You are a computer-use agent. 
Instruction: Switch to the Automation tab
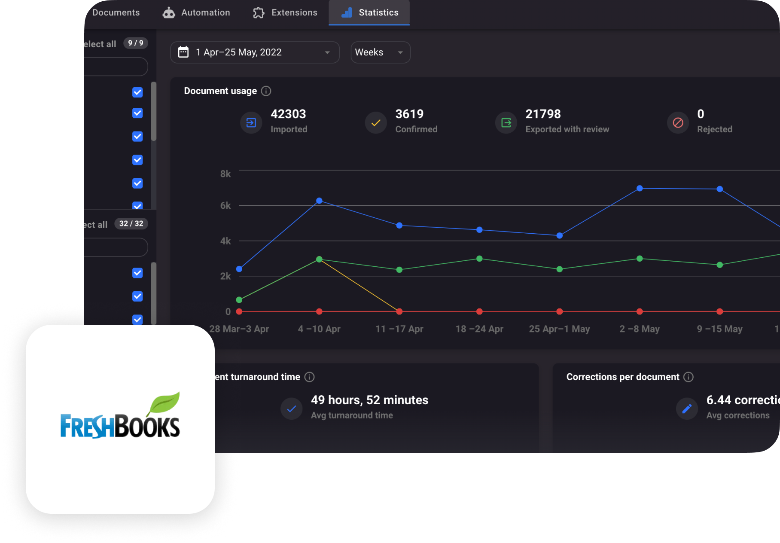[x=196, y=13]
